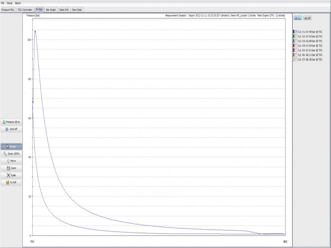331x248 pixels.
Task: Open the About menu
Action: [x=18, y=3]
